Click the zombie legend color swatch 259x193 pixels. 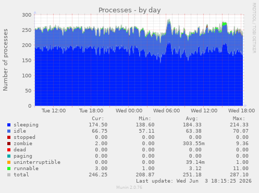9,144
